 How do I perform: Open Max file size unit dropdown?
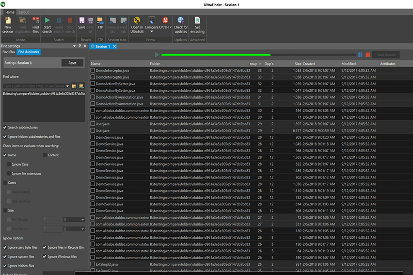[83, 229]
